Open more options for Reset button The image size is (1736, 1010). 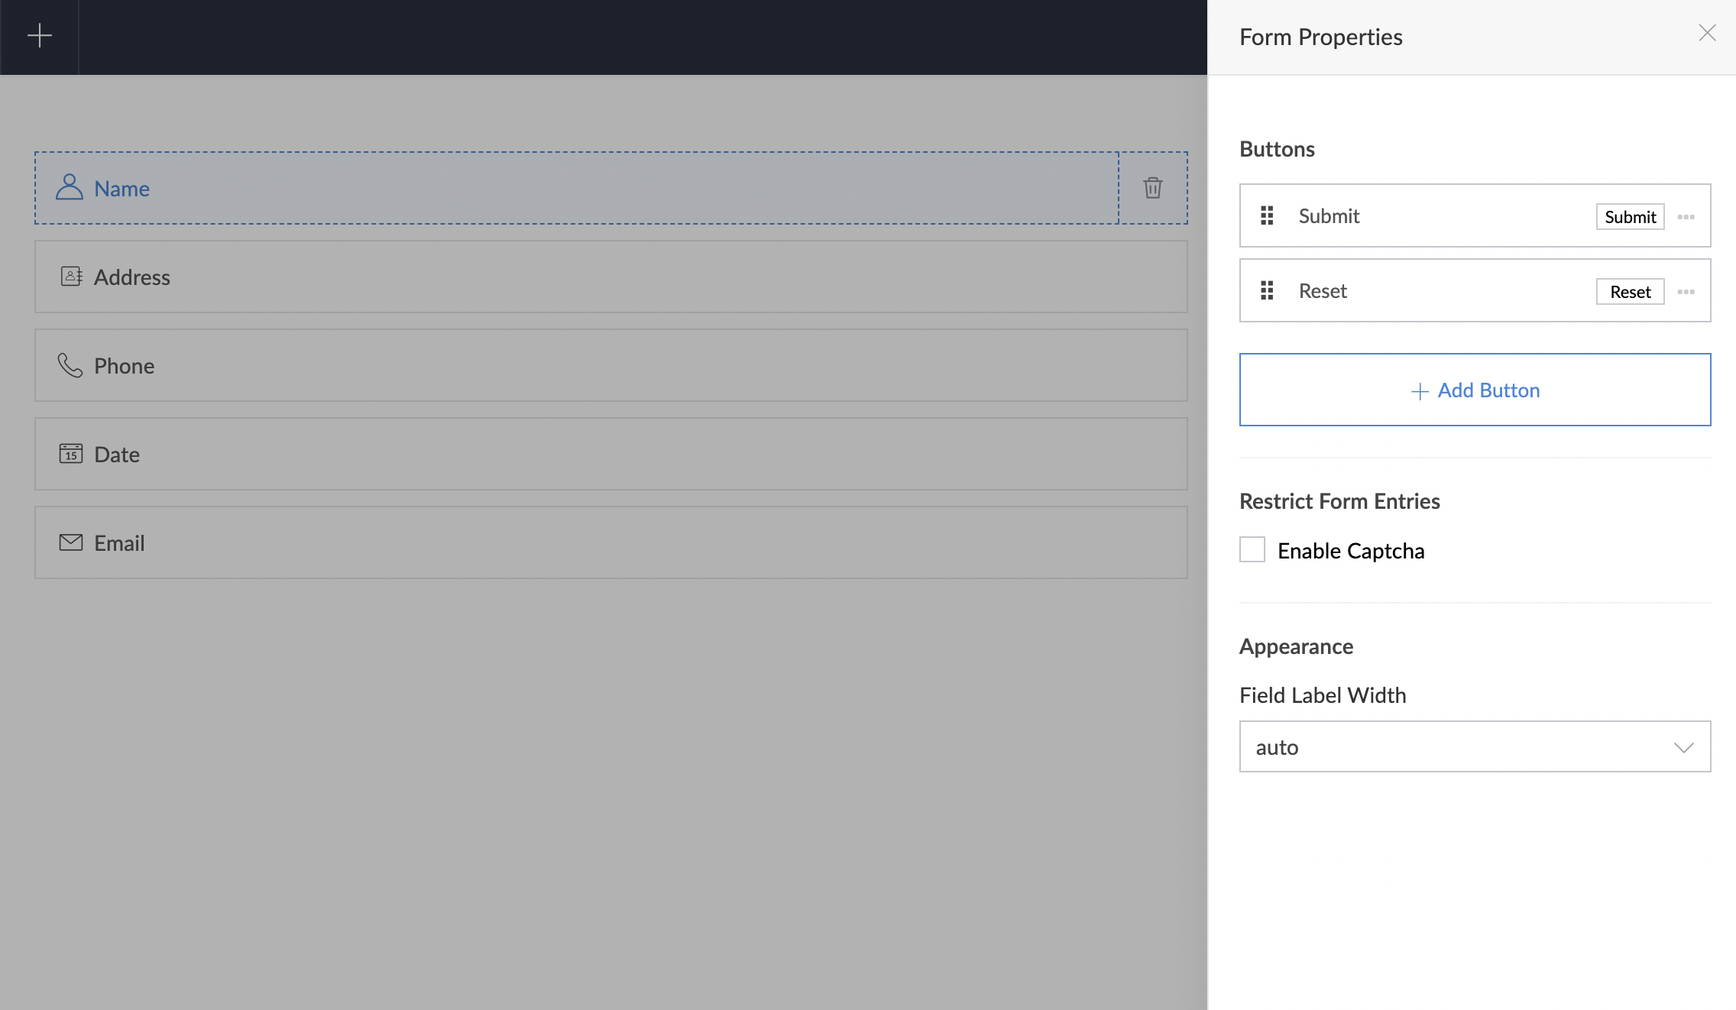tap(1686, 292)
